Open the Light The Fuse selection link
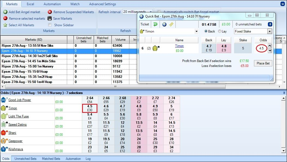This screenshot has width=287, height=162. pyautogui.click(x=19, y=116)
